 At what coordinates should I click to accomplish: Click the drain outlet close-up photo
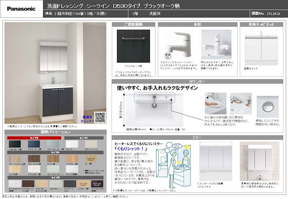[x=267, y=107]
